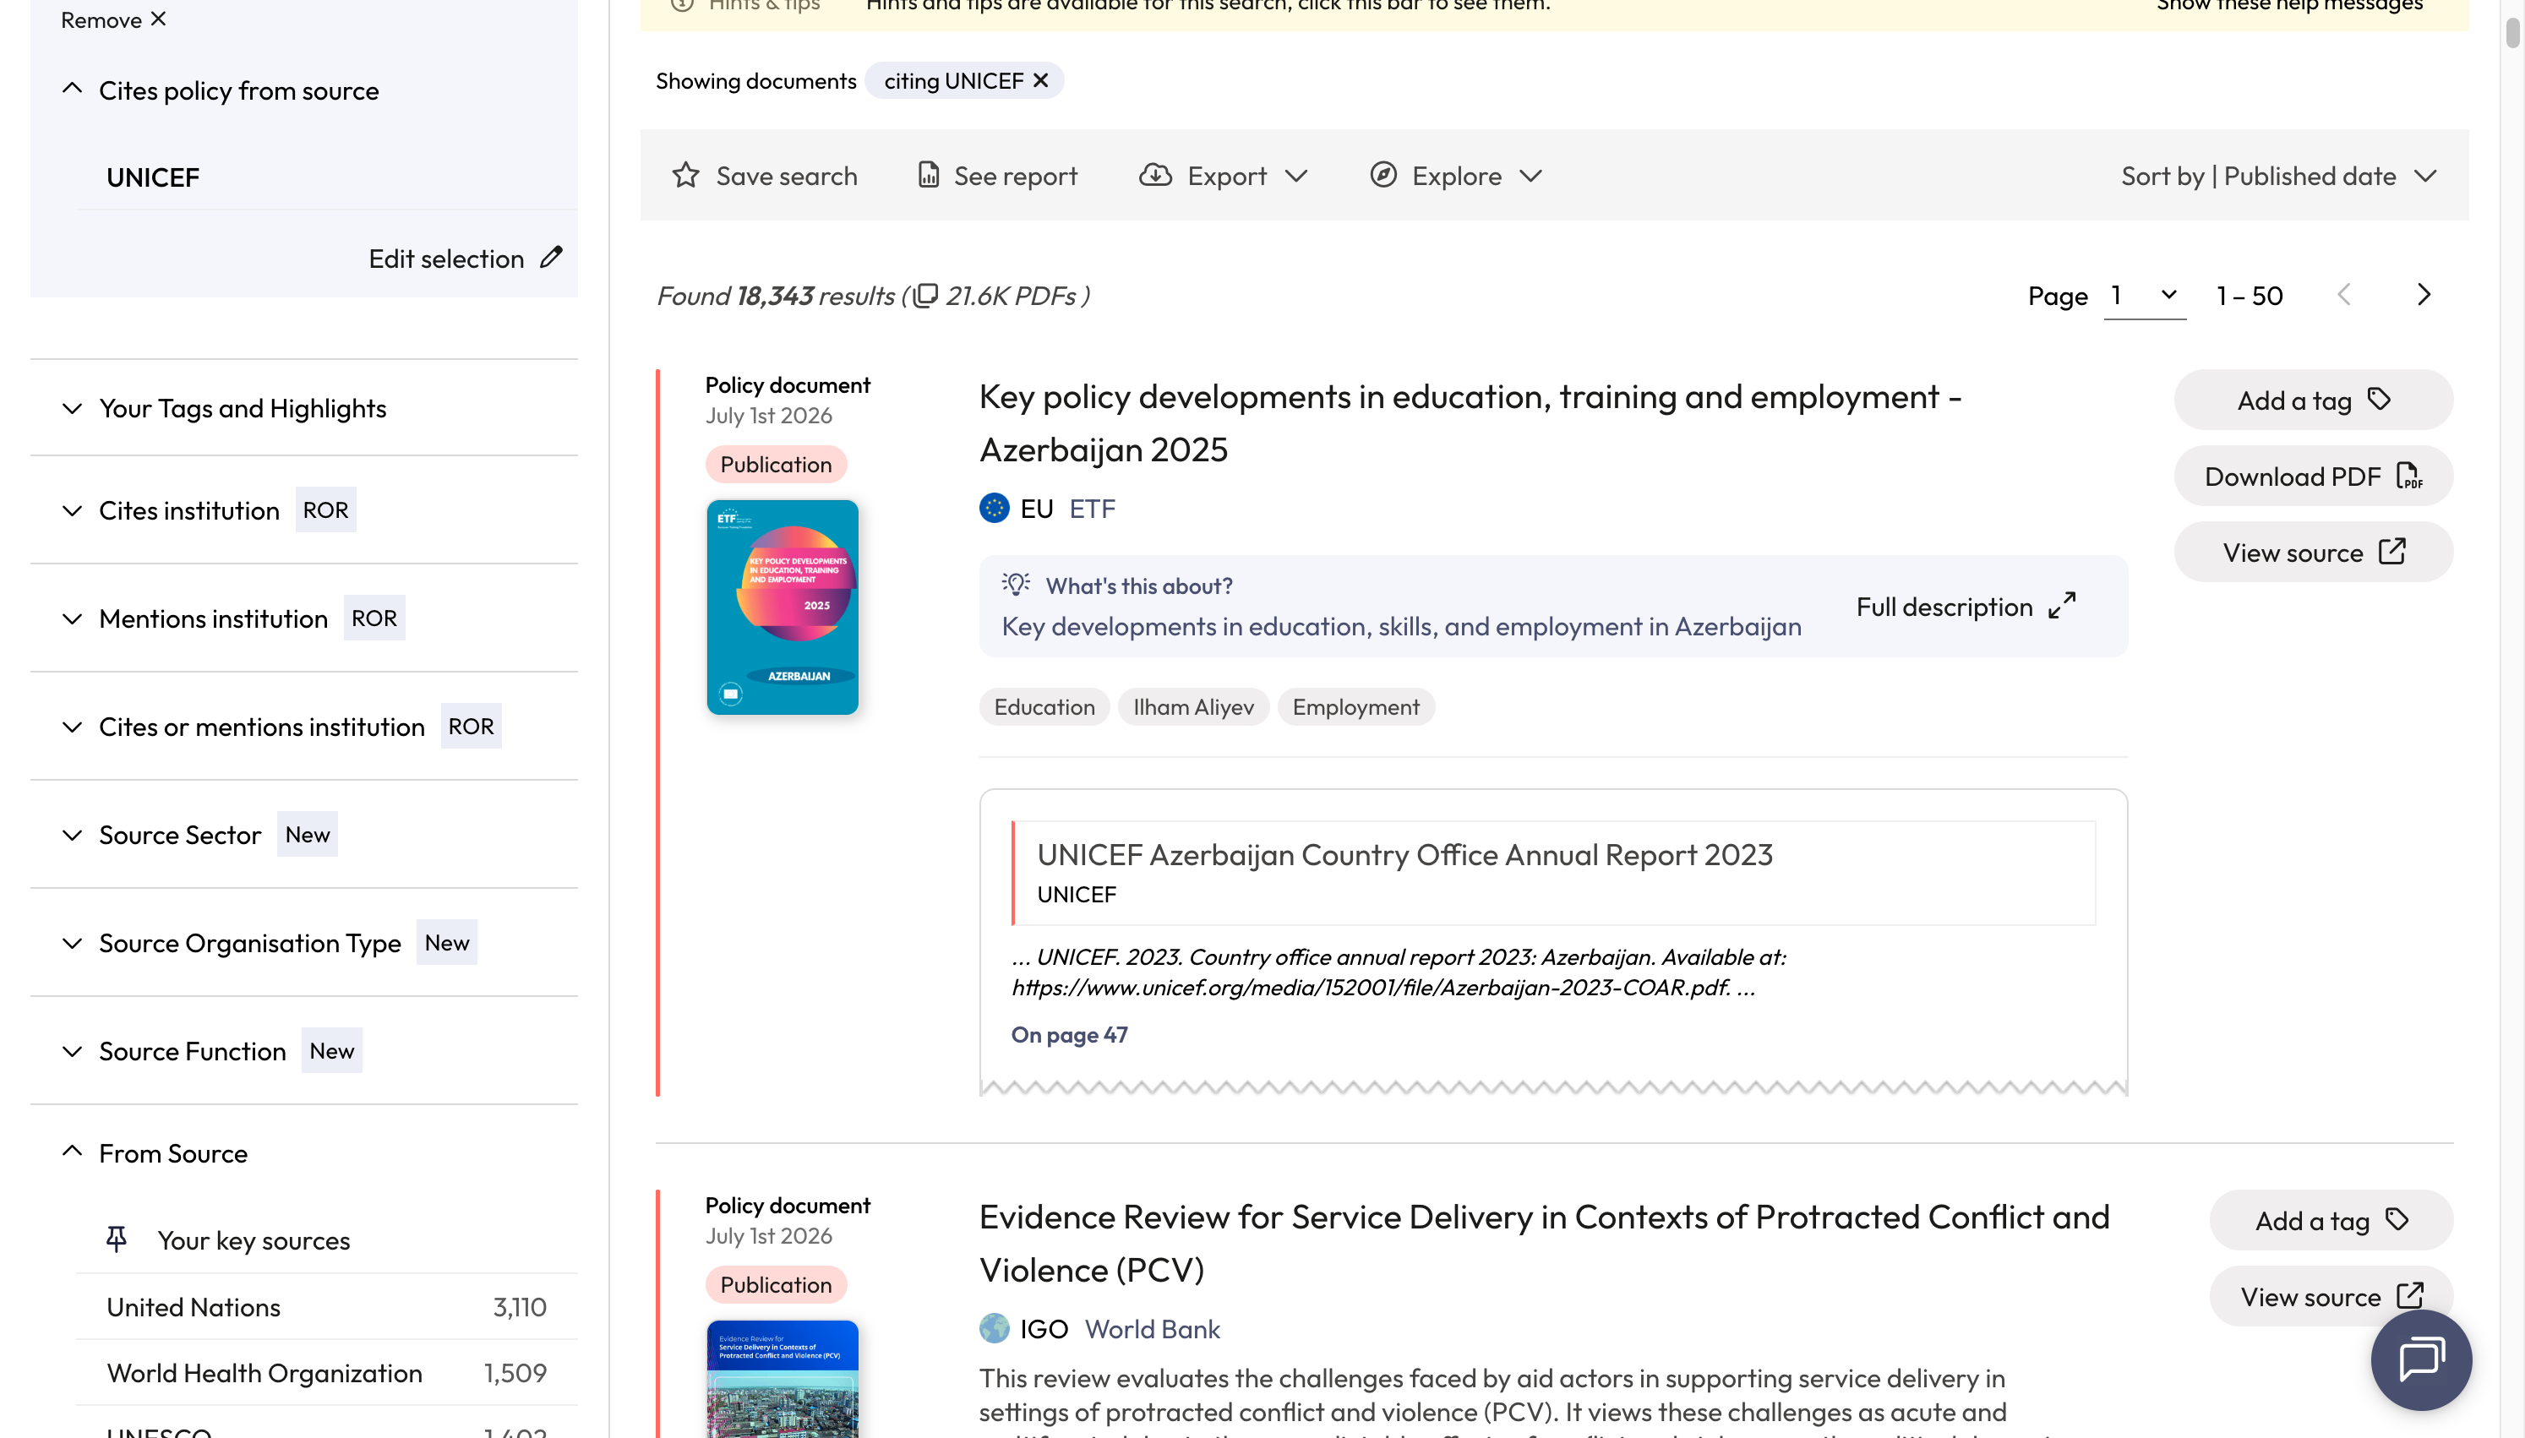Expand Mentions institution filter

72,618
